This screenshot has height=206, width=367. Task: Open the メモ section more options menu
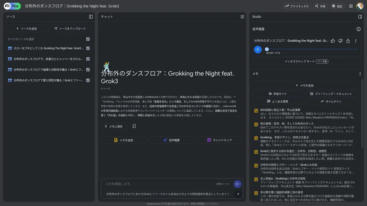pos(360,74)
